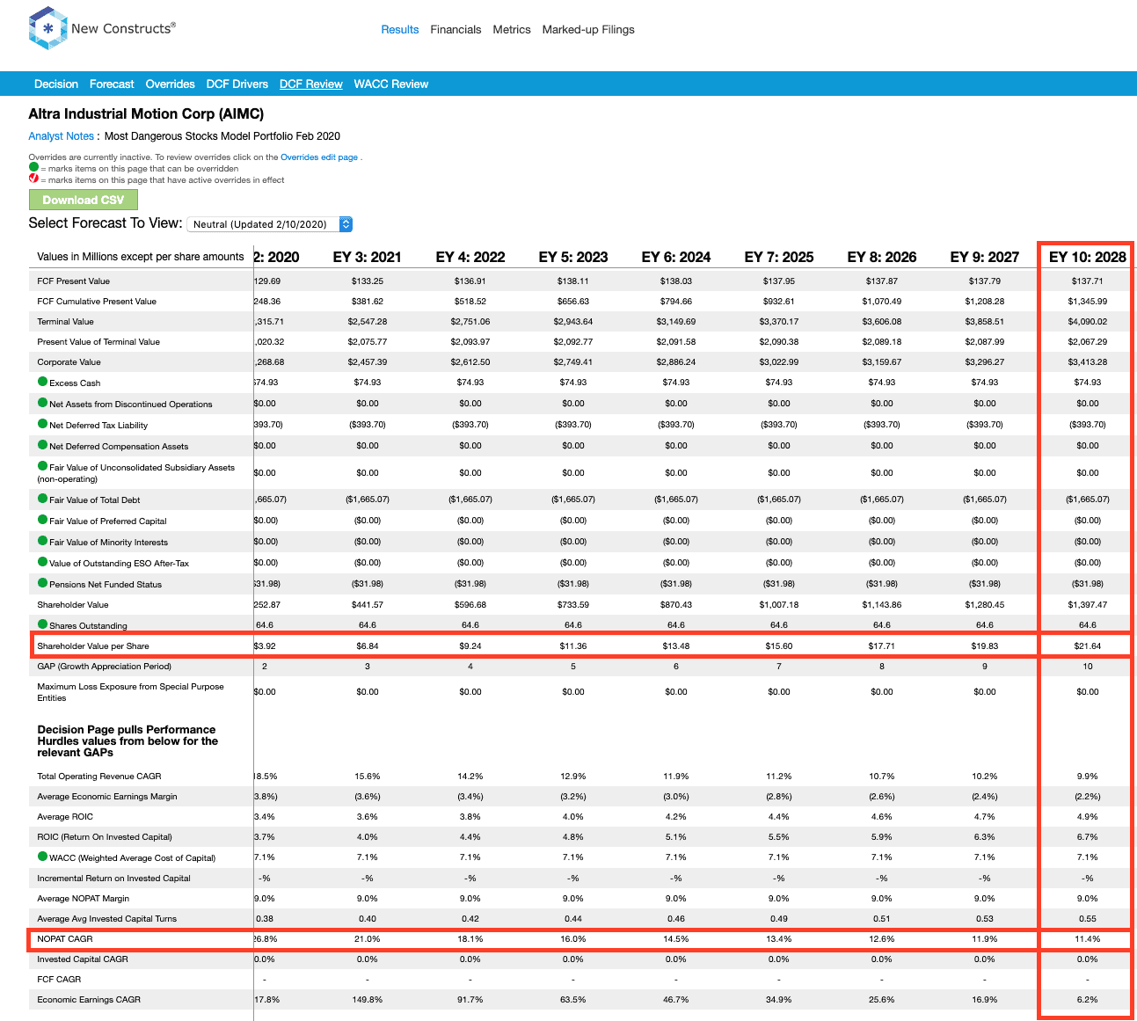Viewport: 1137px width, 1021px height.
Task: Click the Most Dangerous Stocks Model Portfolio note text
Action: 222,136
